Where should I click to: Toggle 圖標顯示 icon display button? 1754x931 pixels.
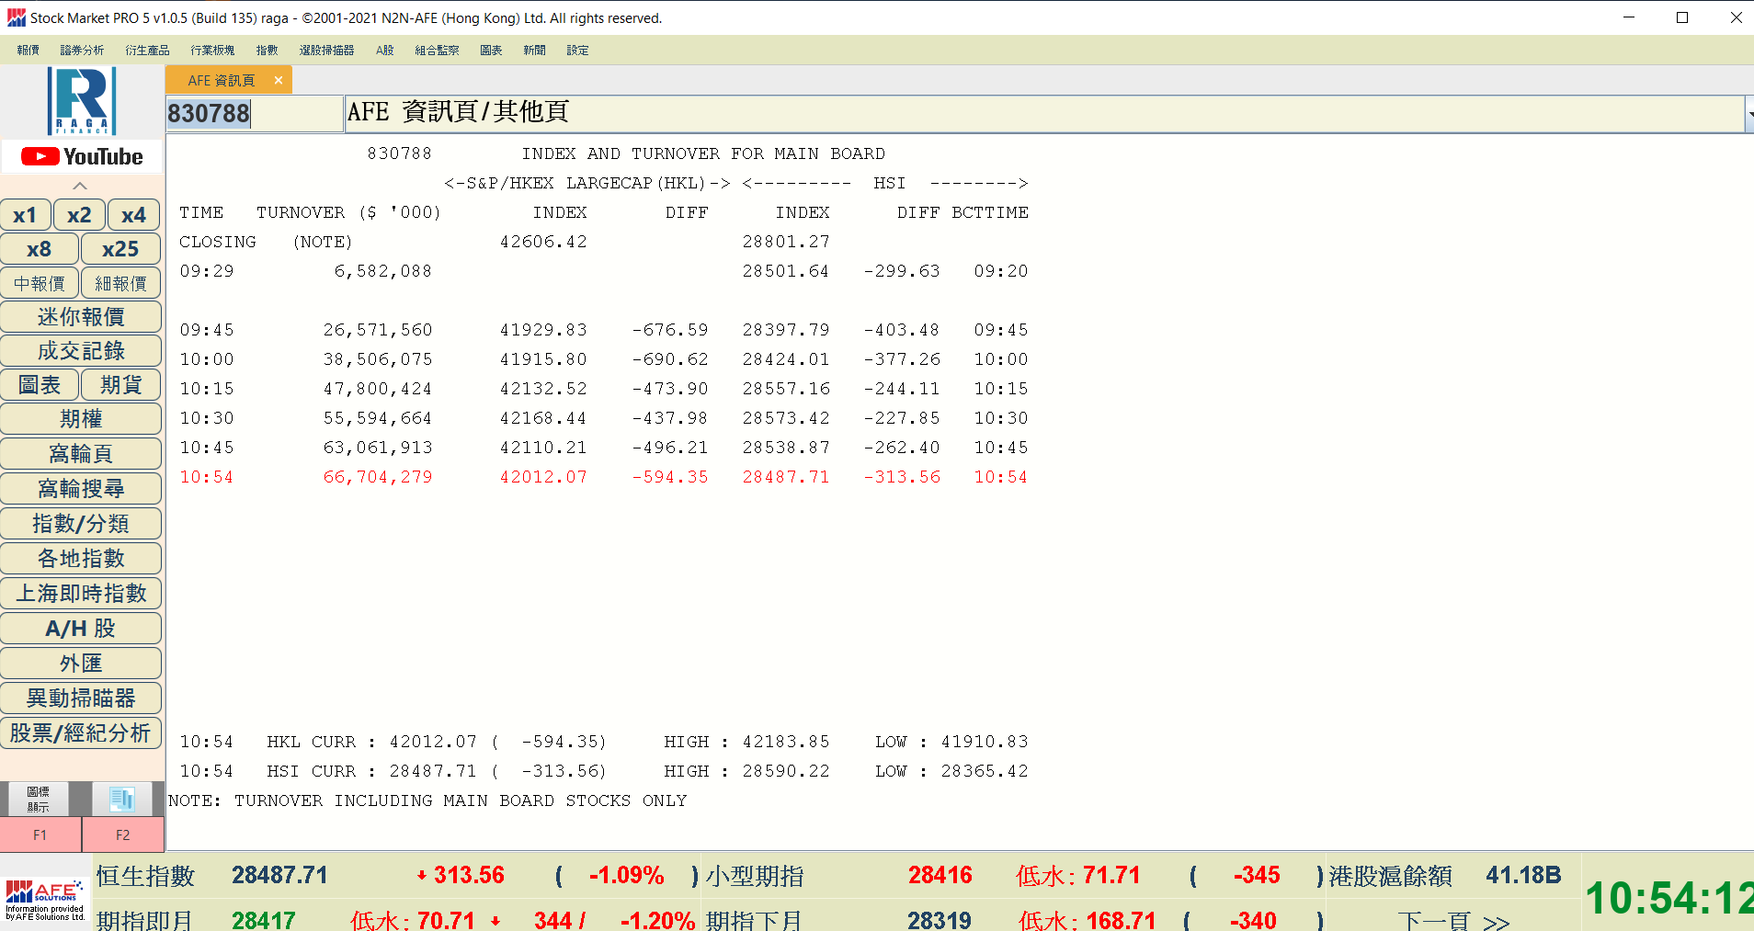(38, 798)
